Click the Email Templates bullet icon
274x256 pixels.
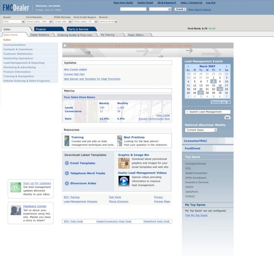point(67,163)
